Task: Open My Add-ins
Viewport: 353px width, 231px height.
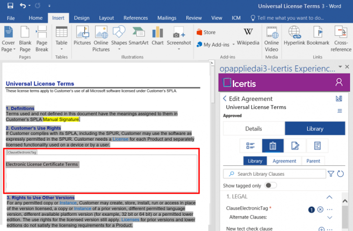Action: tap(213, 45)
